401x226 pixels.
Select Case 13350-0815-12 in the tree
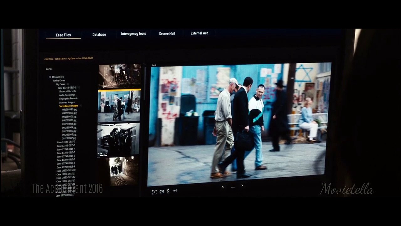tap(66, 177)
